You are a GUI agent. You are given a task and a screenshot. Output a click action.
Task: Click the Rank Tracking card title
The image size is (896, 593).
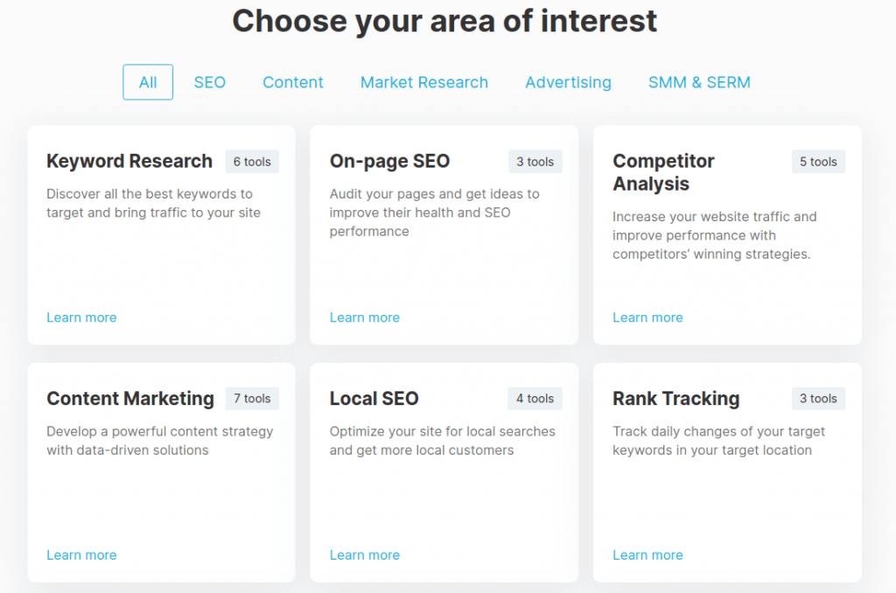pyautogui.click(x=675, y=399)
